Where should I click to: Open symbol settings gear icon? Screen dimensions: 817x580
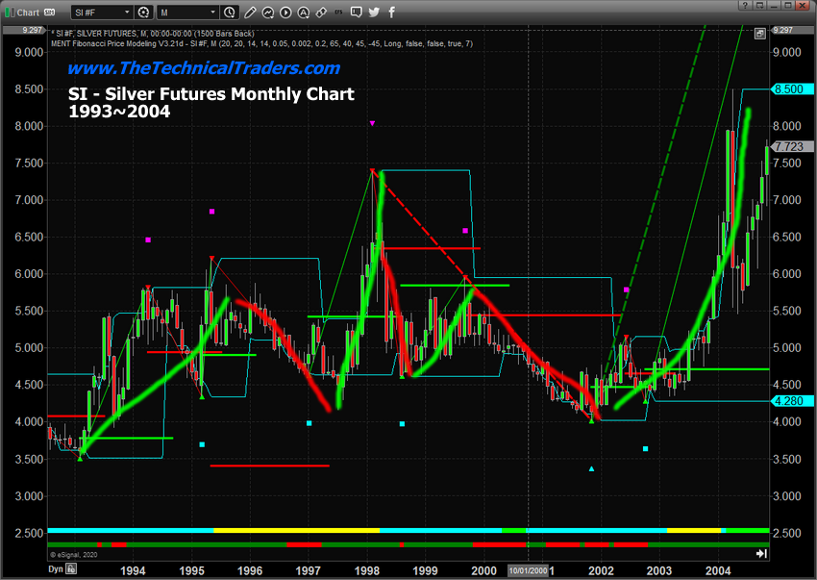143,13
